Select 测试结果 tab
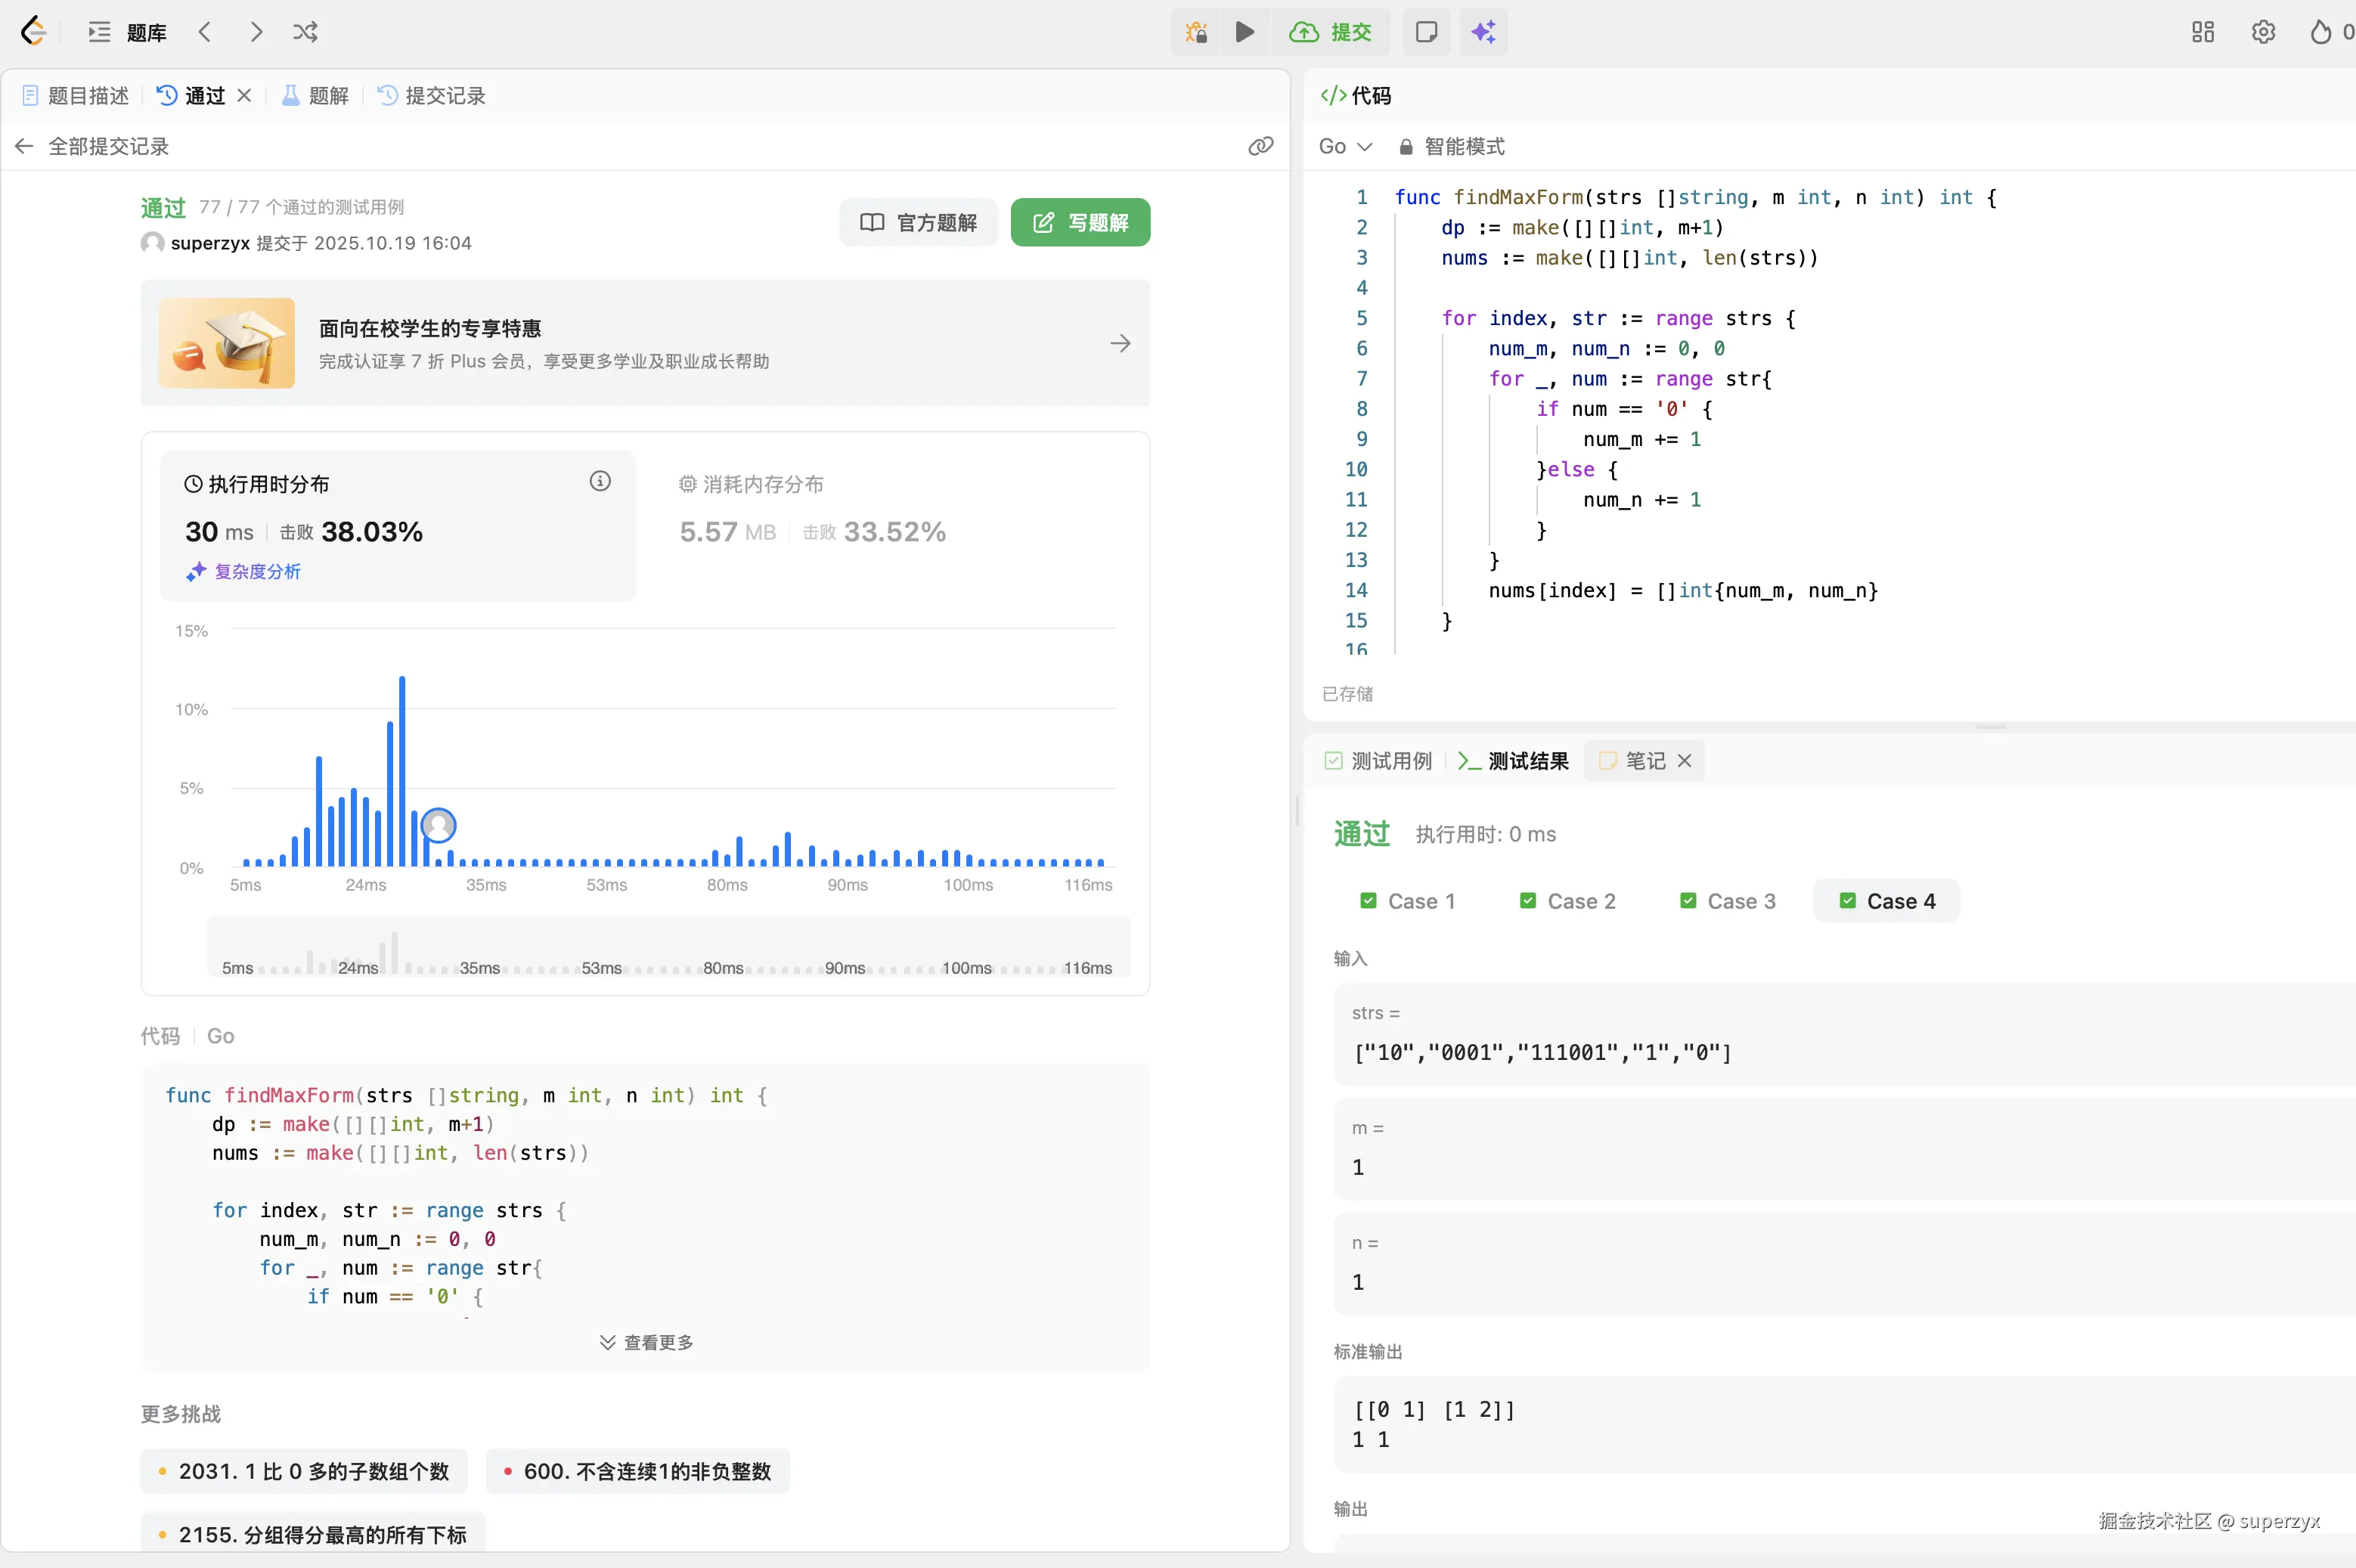The image size is (2356, 1568). click(1514, 761)
